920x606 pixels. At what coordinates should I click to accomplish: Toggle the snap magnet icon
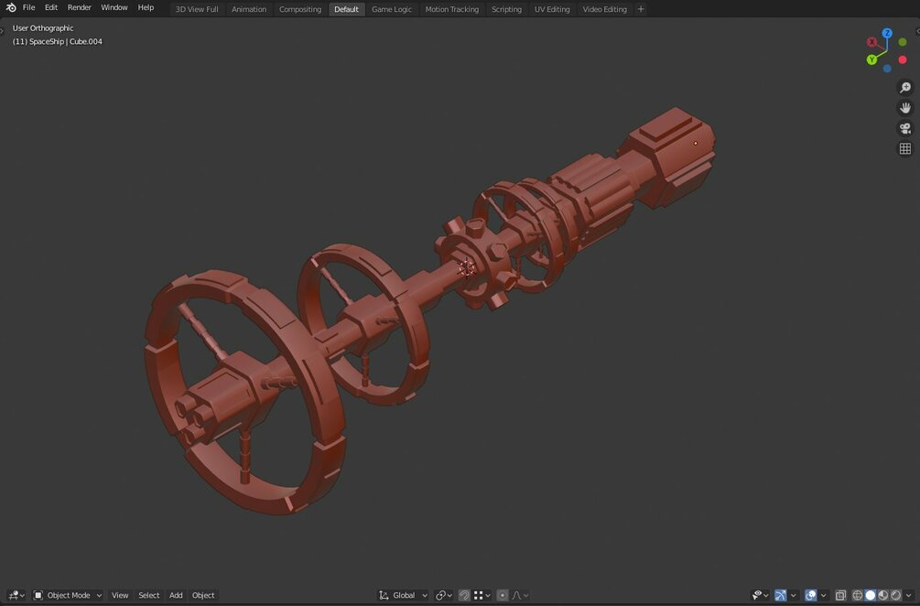click(464, 595)
